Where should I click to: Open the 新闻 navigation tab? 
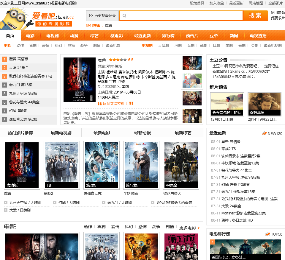(x=234, y=35)
